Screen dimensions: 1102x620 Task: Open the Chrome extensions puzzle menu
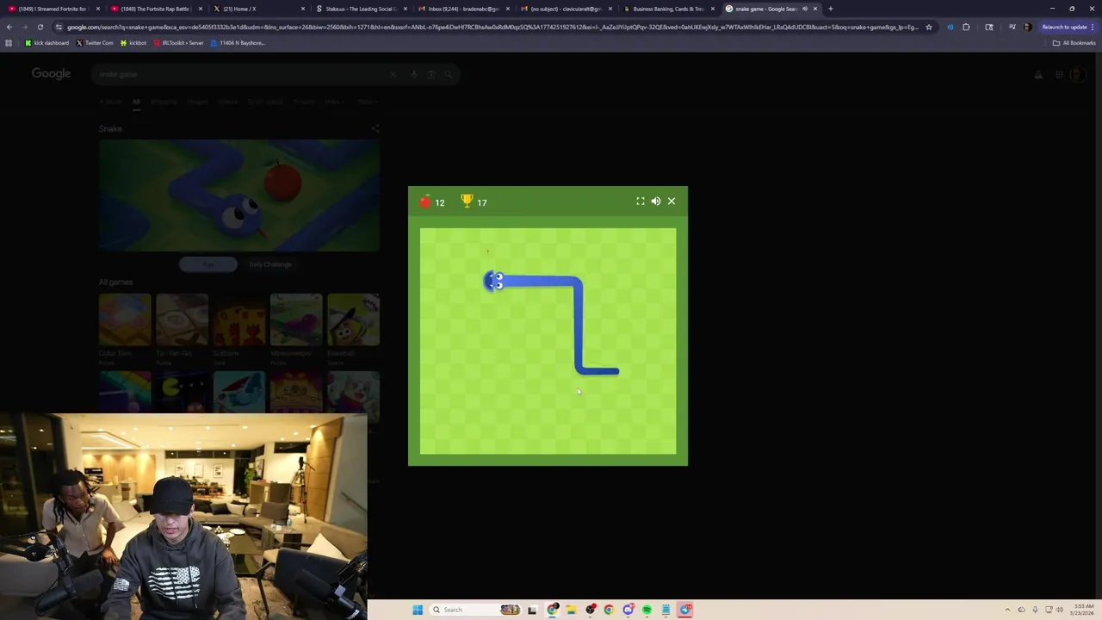pyautogui.click(x=966, y=27)
